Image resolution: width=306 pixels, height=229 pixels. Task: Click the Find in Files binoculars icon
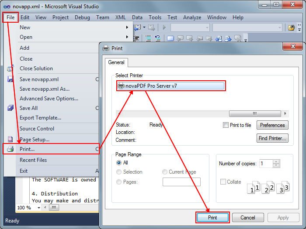[x=291, y=27]
